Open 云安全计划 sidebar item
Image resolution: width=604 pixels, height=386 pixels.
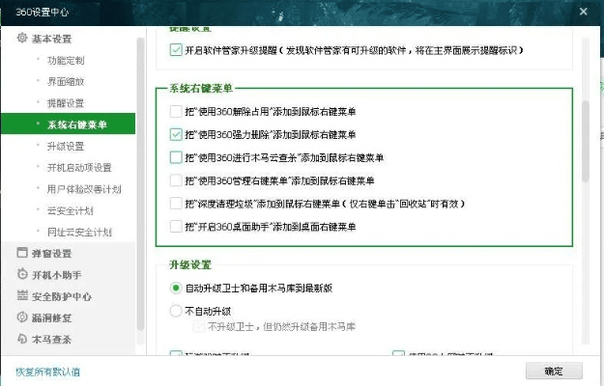71,210
